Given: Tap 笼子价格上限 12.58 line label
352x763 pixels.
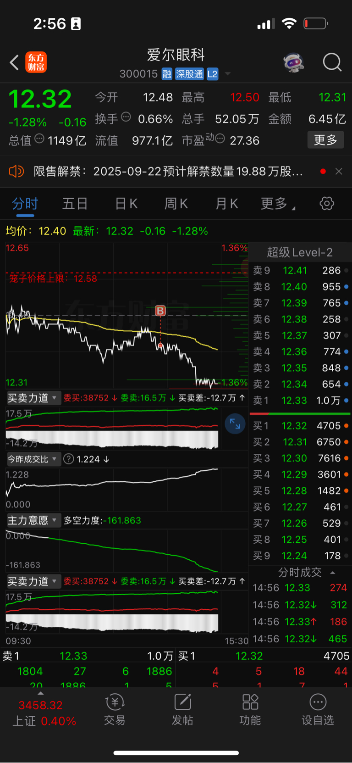Looking at the screenshot, I should (x=53, y=278).
